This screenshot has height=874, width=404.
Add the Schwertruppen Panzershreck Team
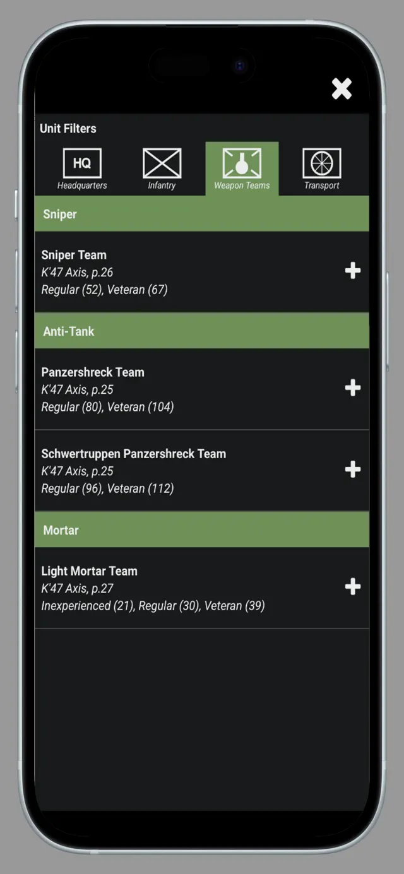click(353, 469)
